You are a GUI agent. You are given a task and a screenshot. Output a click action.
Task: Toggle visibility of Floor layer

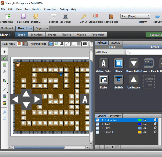pyautogui.click(x=145, y=128)
